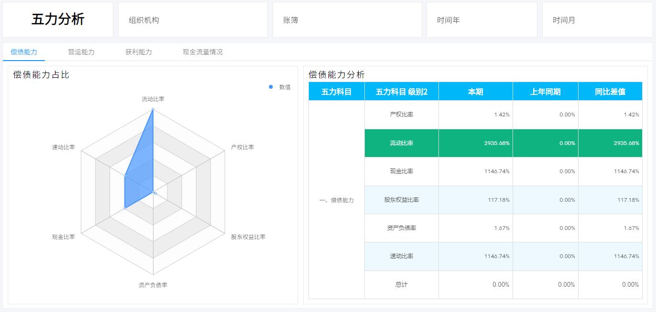This screenshot has height=312, width=656.
Task: Click the 本期 column header
Action: 475,91
